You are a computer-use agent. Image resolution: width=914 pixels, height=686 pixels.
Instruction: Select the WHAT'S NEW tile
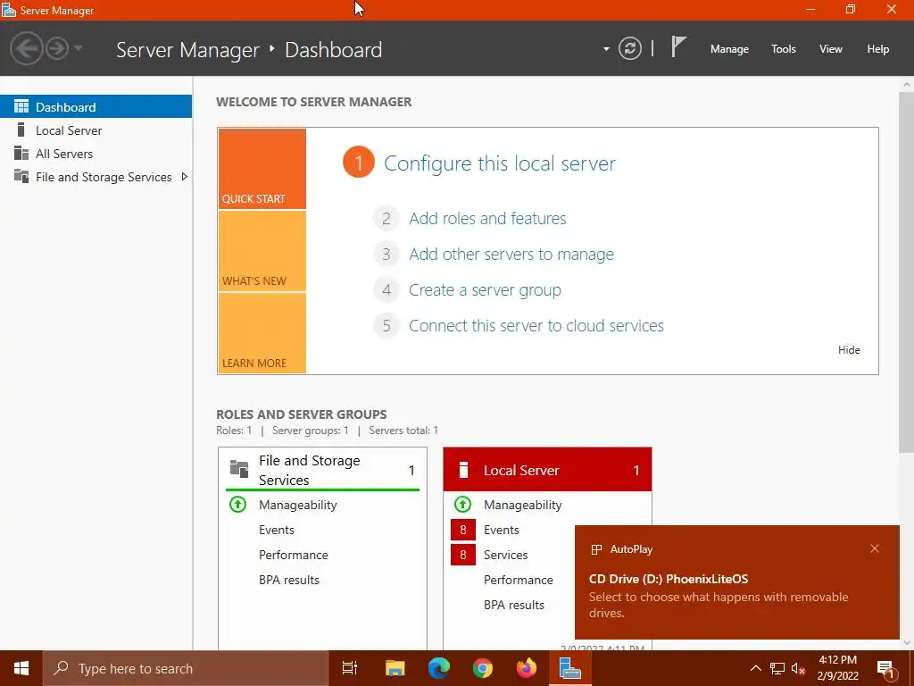262,251
